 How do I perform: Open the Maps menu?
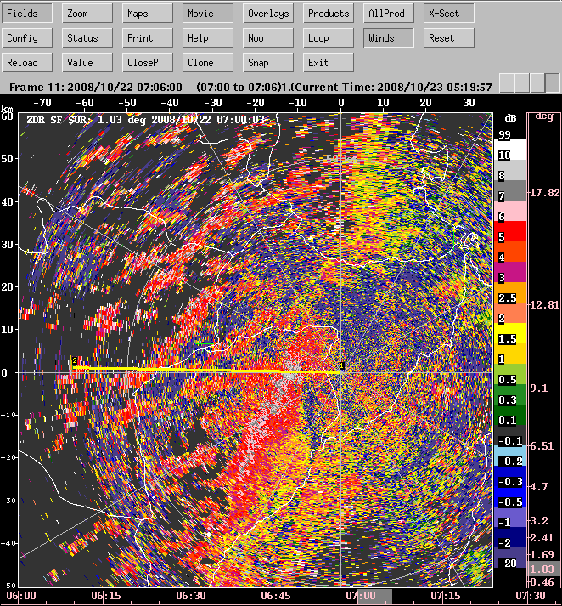pos(148,14)
